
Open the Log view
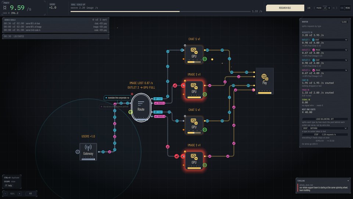[309, 8]
